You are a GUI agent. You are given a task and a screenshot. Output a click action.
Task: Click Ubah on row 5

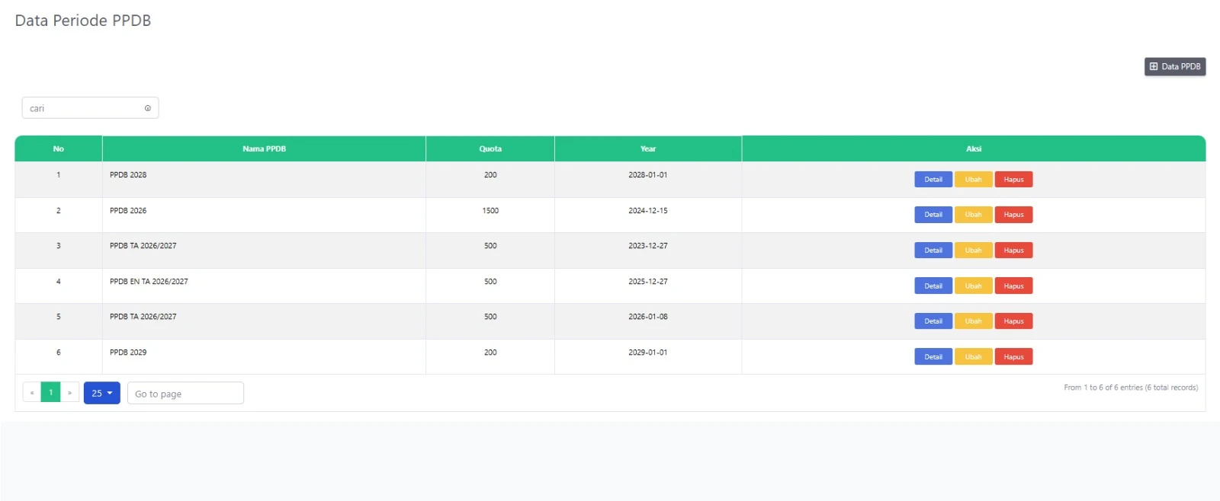pyautogui.click(x=973, y=321)
